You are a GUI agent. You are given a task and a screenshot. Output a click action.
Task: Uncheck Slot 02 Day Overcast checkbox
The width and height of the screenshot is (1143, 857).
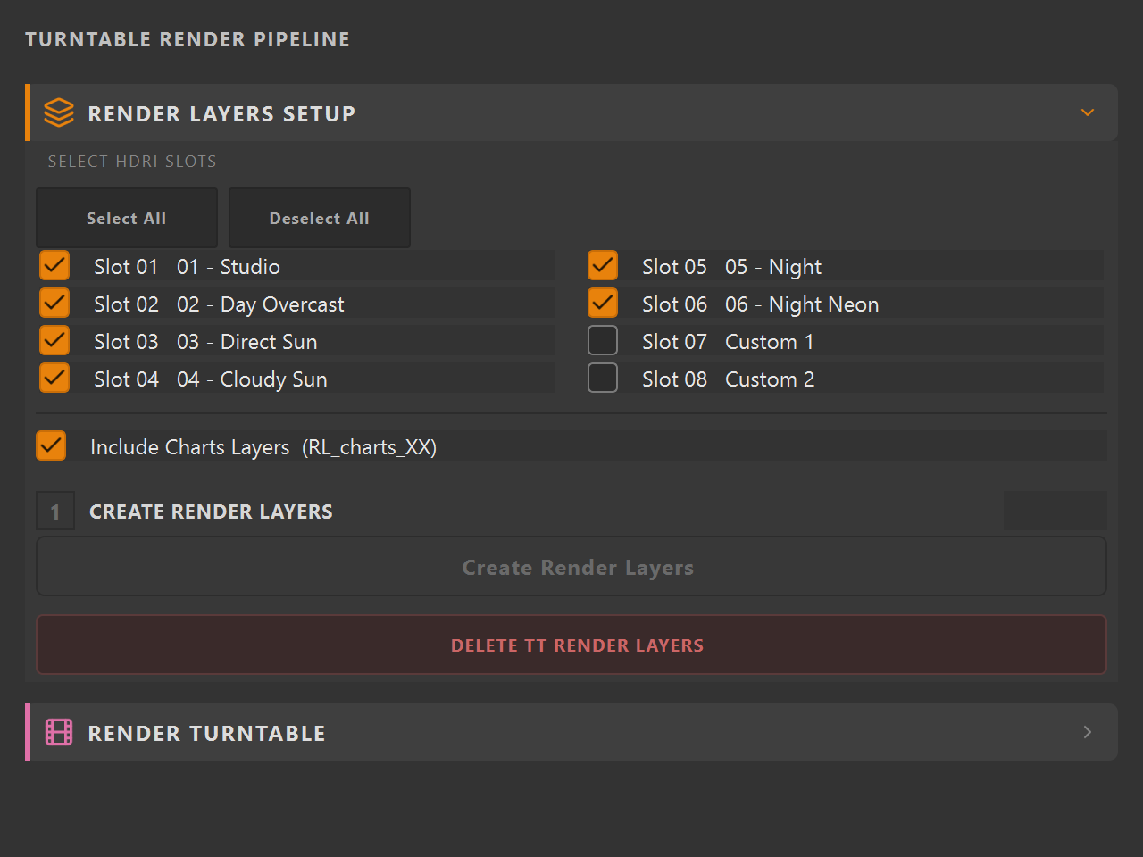pos(54,303)
